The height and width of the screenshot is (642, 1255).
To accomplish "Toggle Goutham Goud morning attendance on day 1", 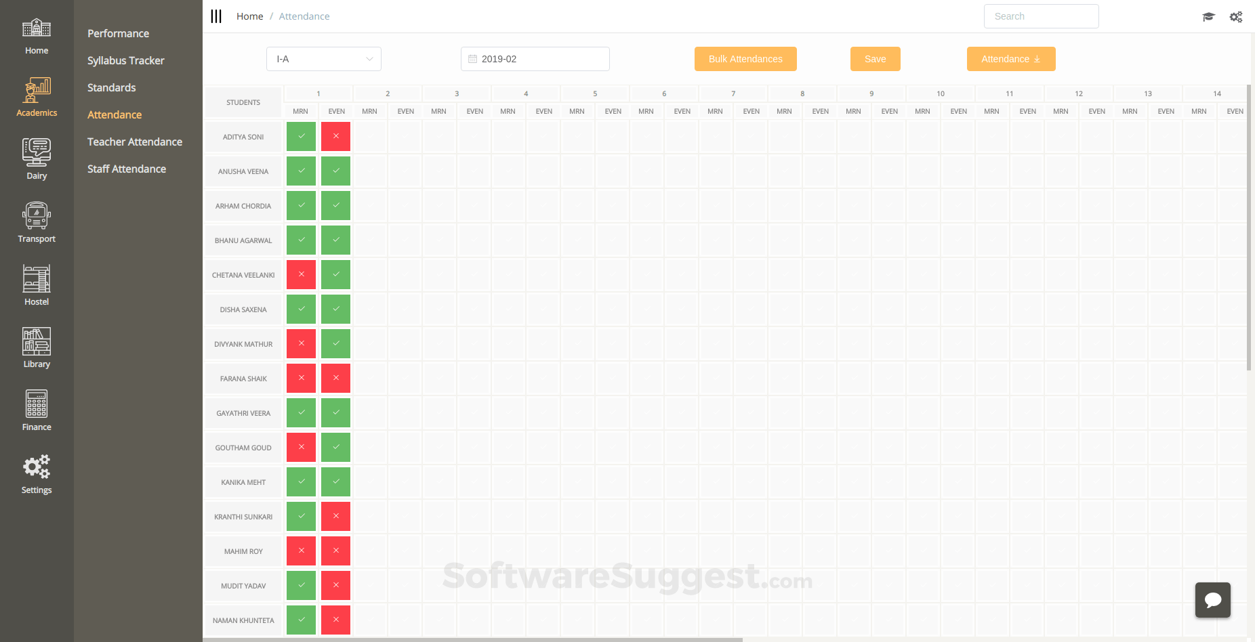I will (301, 447).
